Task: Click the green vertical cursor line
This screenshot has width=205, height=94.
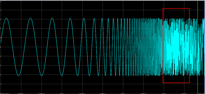Action: (x=198, y=47)
